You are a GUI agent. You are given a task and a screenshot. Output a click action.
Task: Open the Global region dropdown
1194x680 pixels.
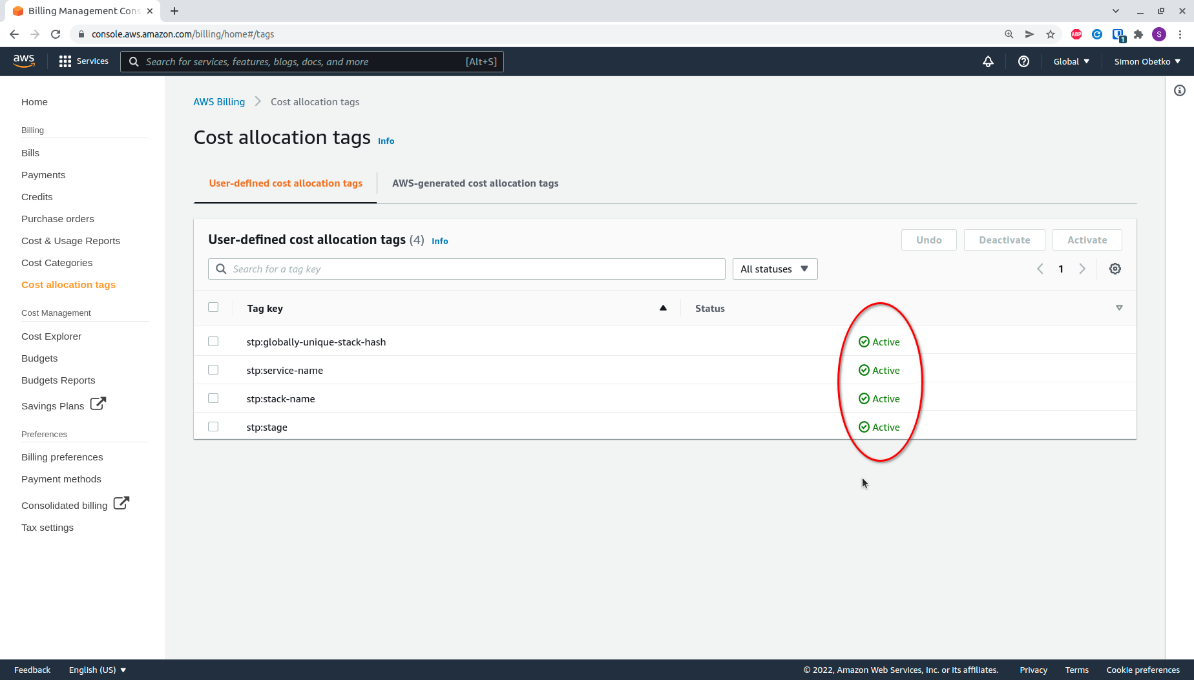coord(1071,61)
